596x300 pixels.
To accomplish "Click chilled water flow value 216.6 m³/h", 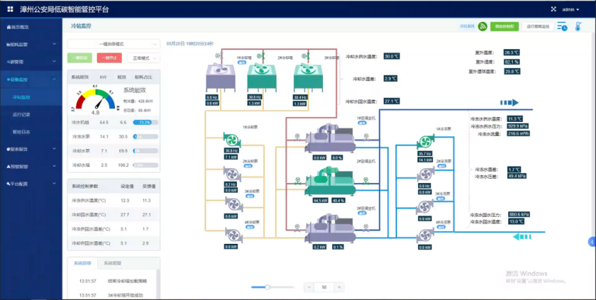I will pyautogui.click(x=519, y=134).
